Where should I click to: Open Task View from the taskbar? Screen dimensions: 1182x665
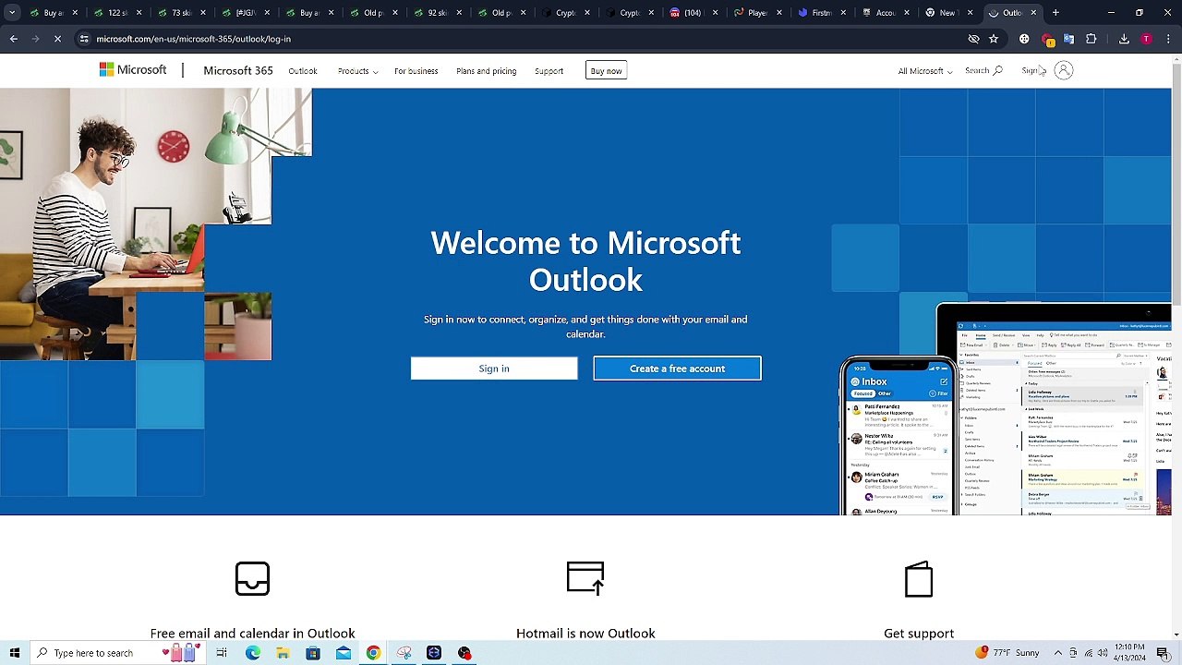pyautogui.click(x=222, y=653)
